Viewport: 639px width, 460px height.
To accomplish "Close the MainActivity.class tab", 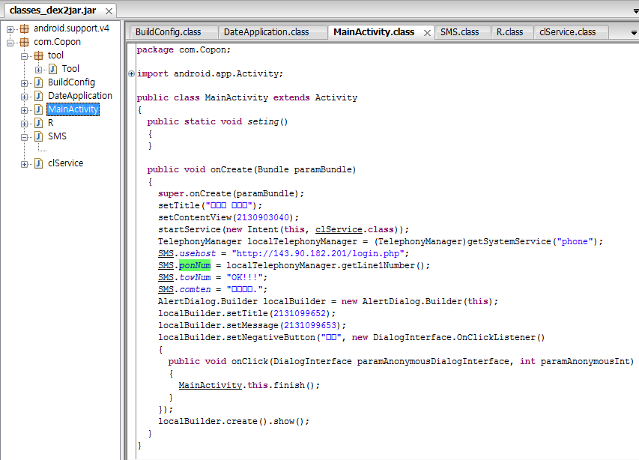I will 427,33.
